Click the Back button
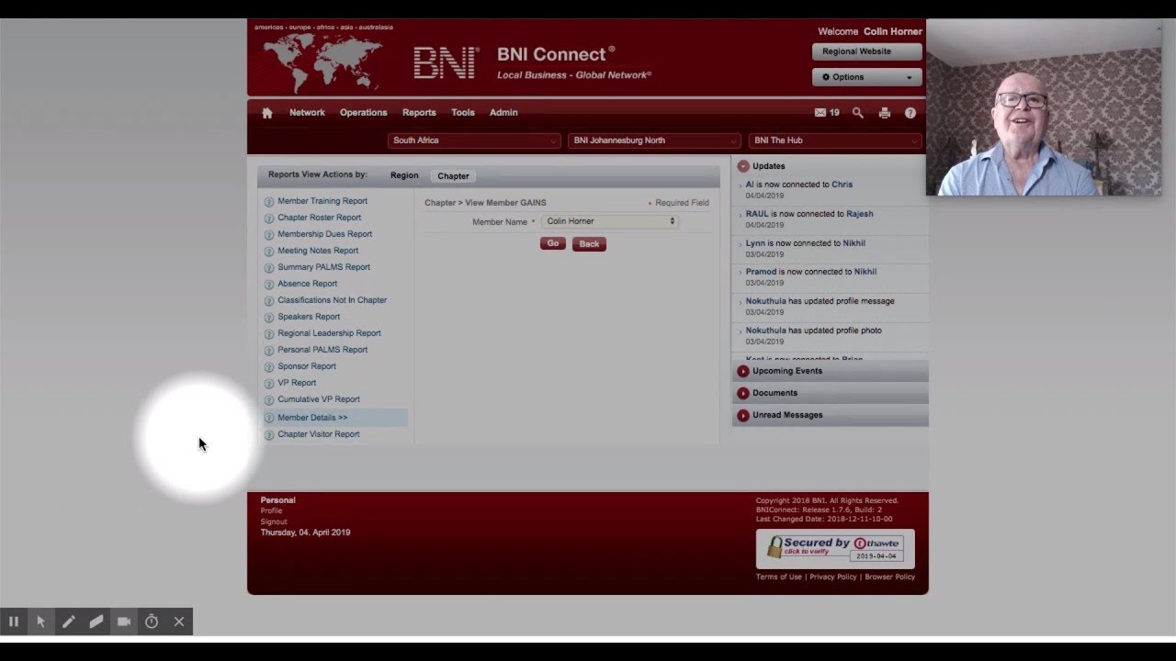This screenshot has height=661, width=1176. tap(589, 244)
